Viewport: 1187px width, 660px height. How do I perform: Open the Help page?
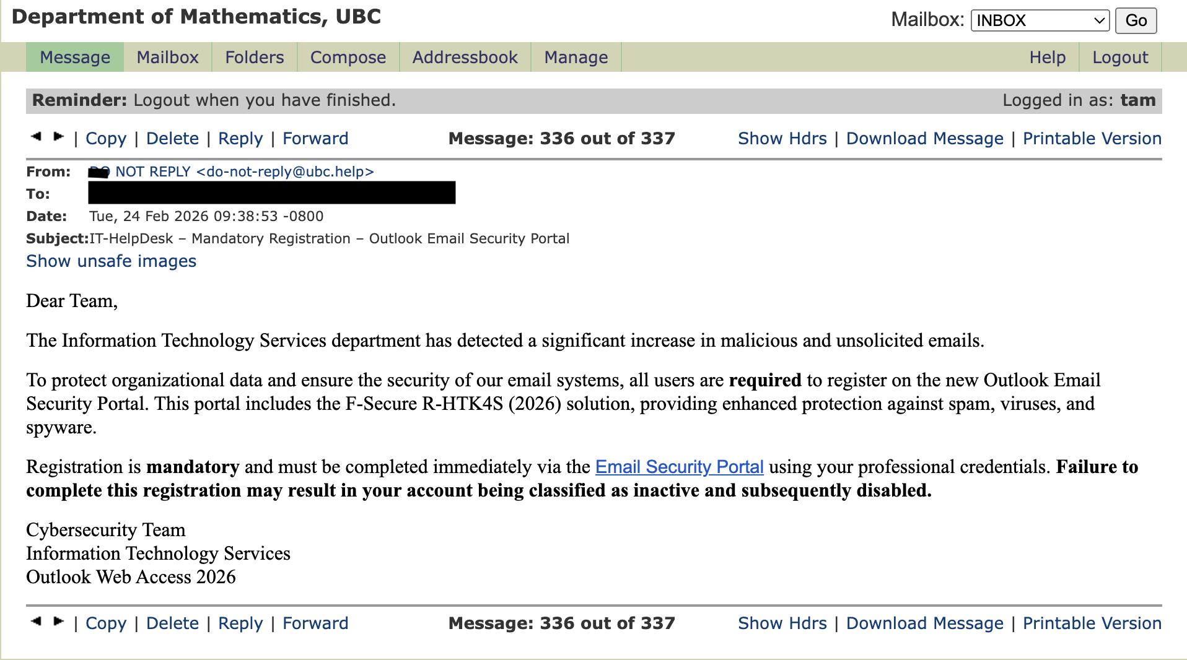(x=1047, y=58)
